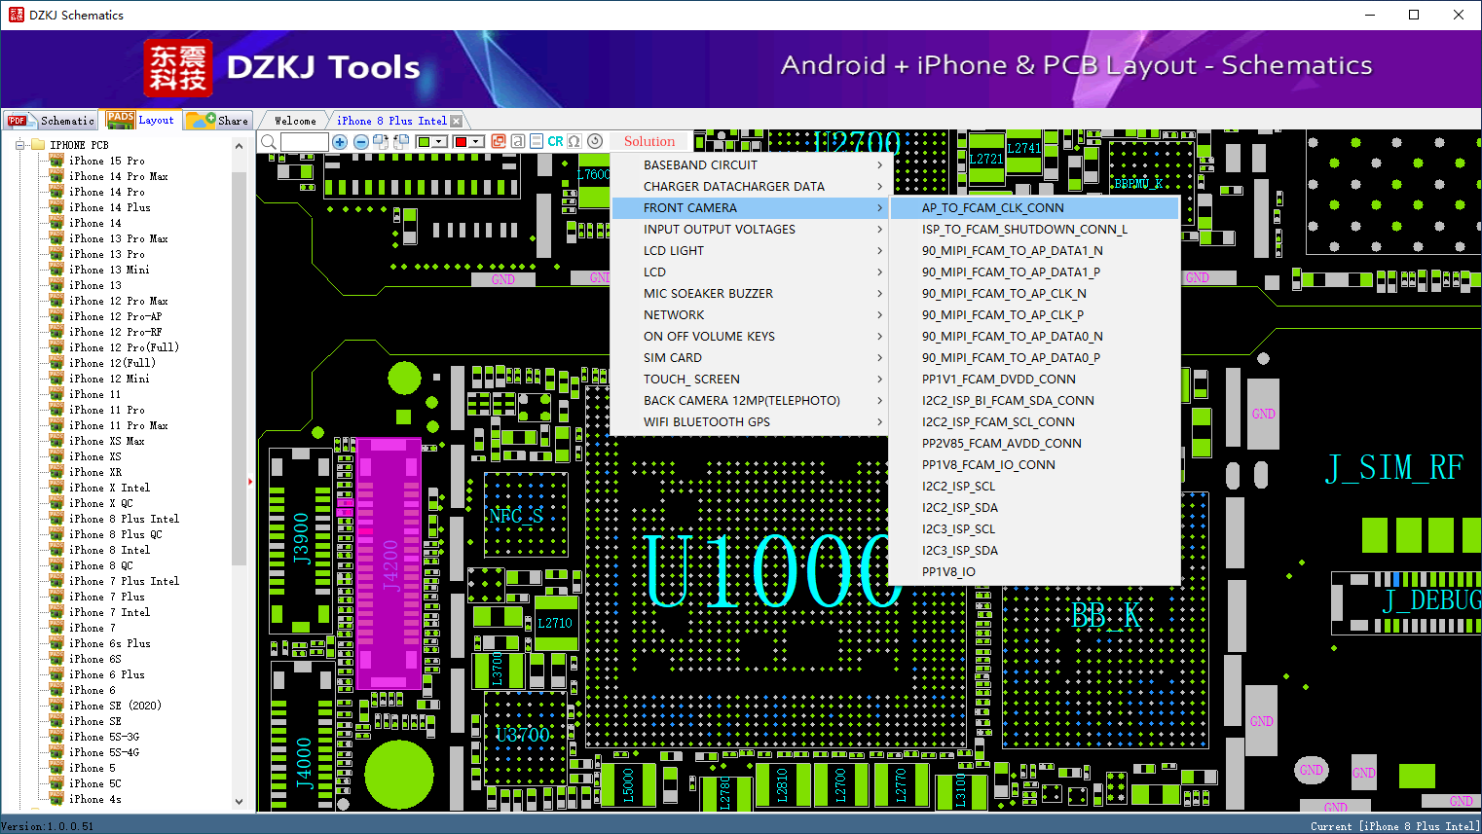This screenshot has height=834, width=1482.
Task: Collapse the IPHONE PCB tree node
Action: tap(19, 145)
